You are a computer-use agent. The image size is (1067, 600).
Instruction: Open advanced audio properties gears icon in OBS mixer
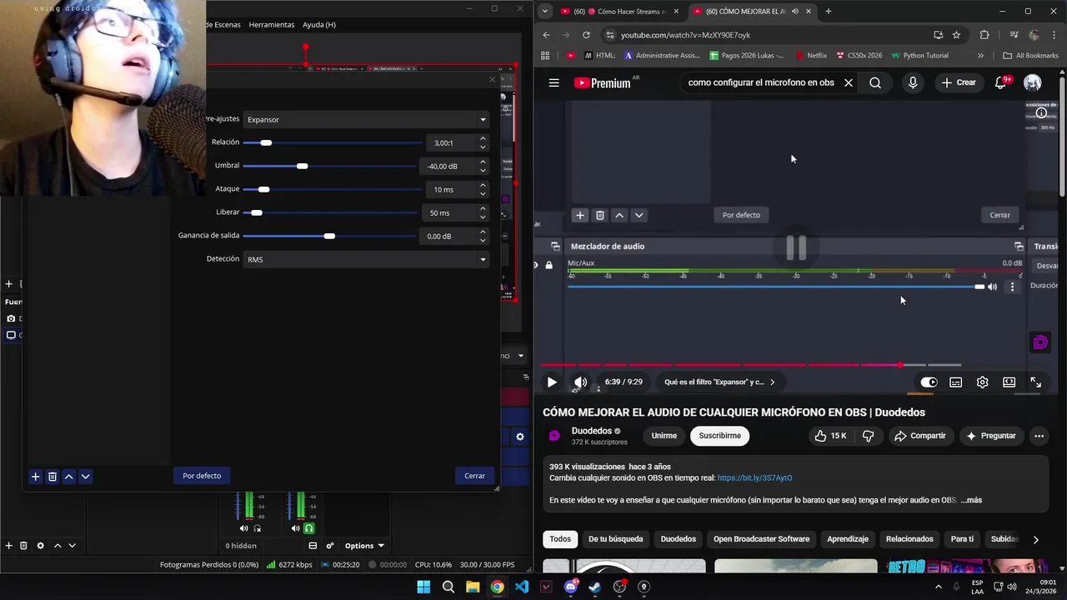pyautogui.click(x=330, y=546)
